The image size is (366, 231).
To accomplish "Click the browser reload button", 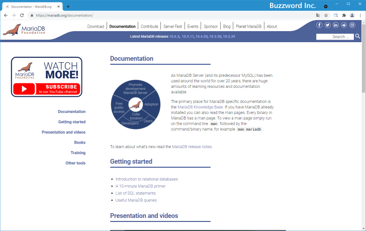I will click(x=22, y=16).
